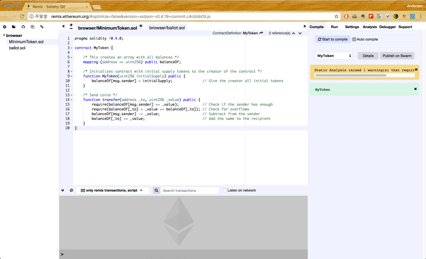Viewport: 426px width, 259px height.
Task: Create a new file with the plus icon
Action: coord(4,27)
